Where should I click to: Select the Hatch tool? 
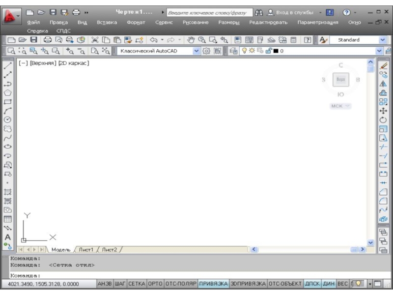(7, 192)
